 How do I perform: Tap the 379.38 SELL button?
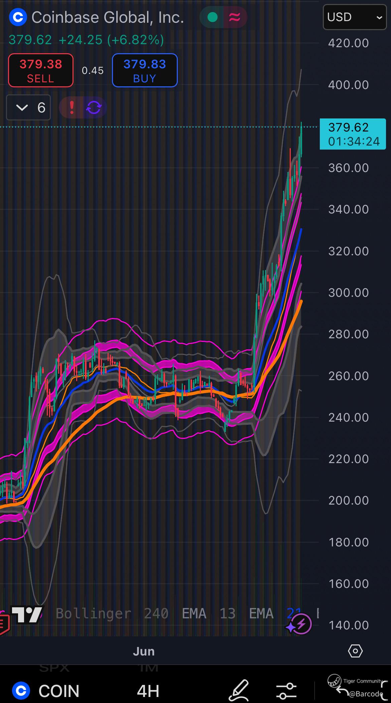click(x=41, y=70)
